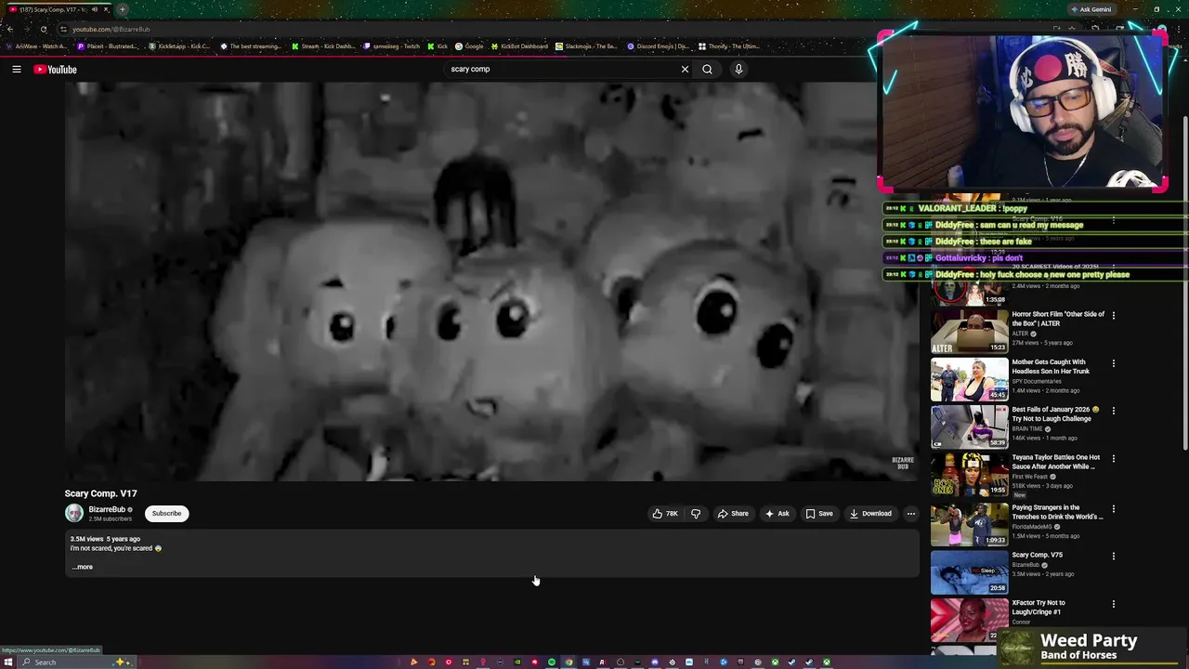The height and width of the screenshot is (669, 1189).
Task: Dislike the video with the thumbs-down
Action: 696,513
